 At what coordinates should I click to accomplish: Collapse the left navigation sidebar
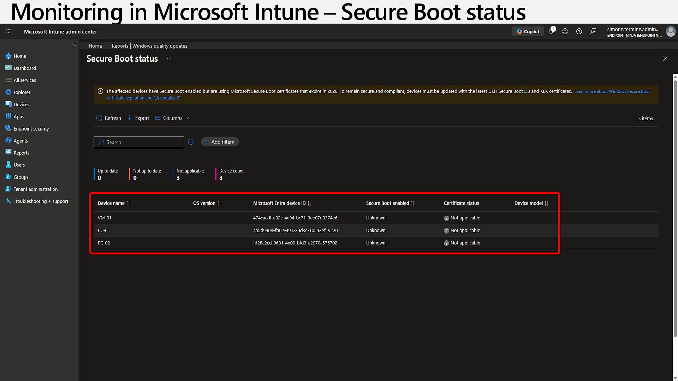75,44
